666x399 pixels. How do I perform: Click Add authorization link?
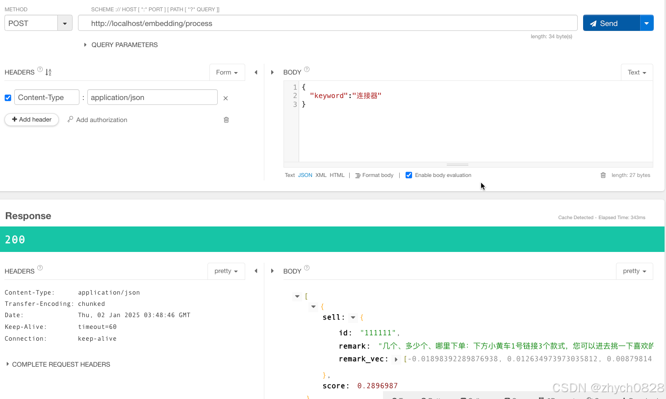[97, 120]
